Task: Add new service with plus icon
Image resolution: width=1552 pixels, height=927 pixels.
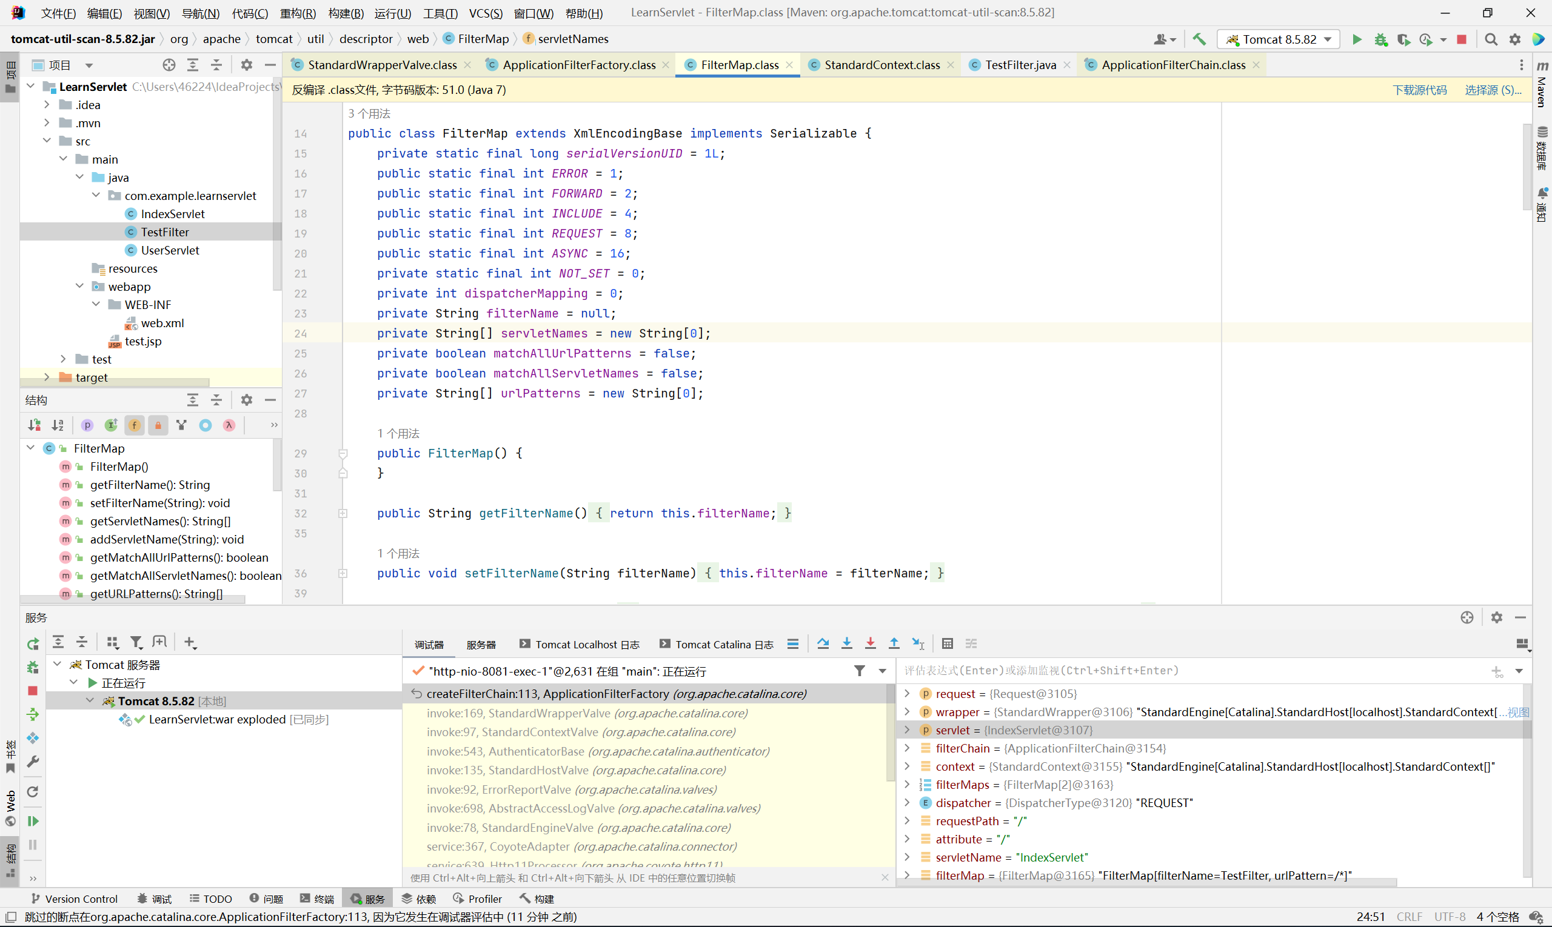Action: pos(190,642)
